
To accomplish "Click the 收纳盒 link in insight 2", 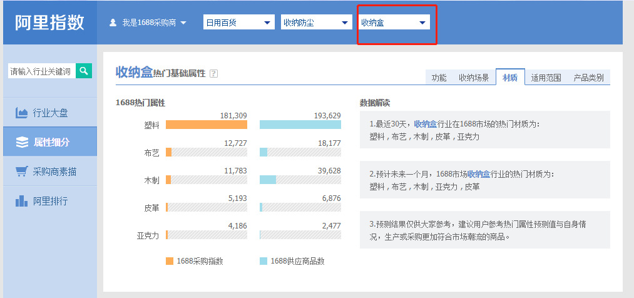I will [479, 174].
